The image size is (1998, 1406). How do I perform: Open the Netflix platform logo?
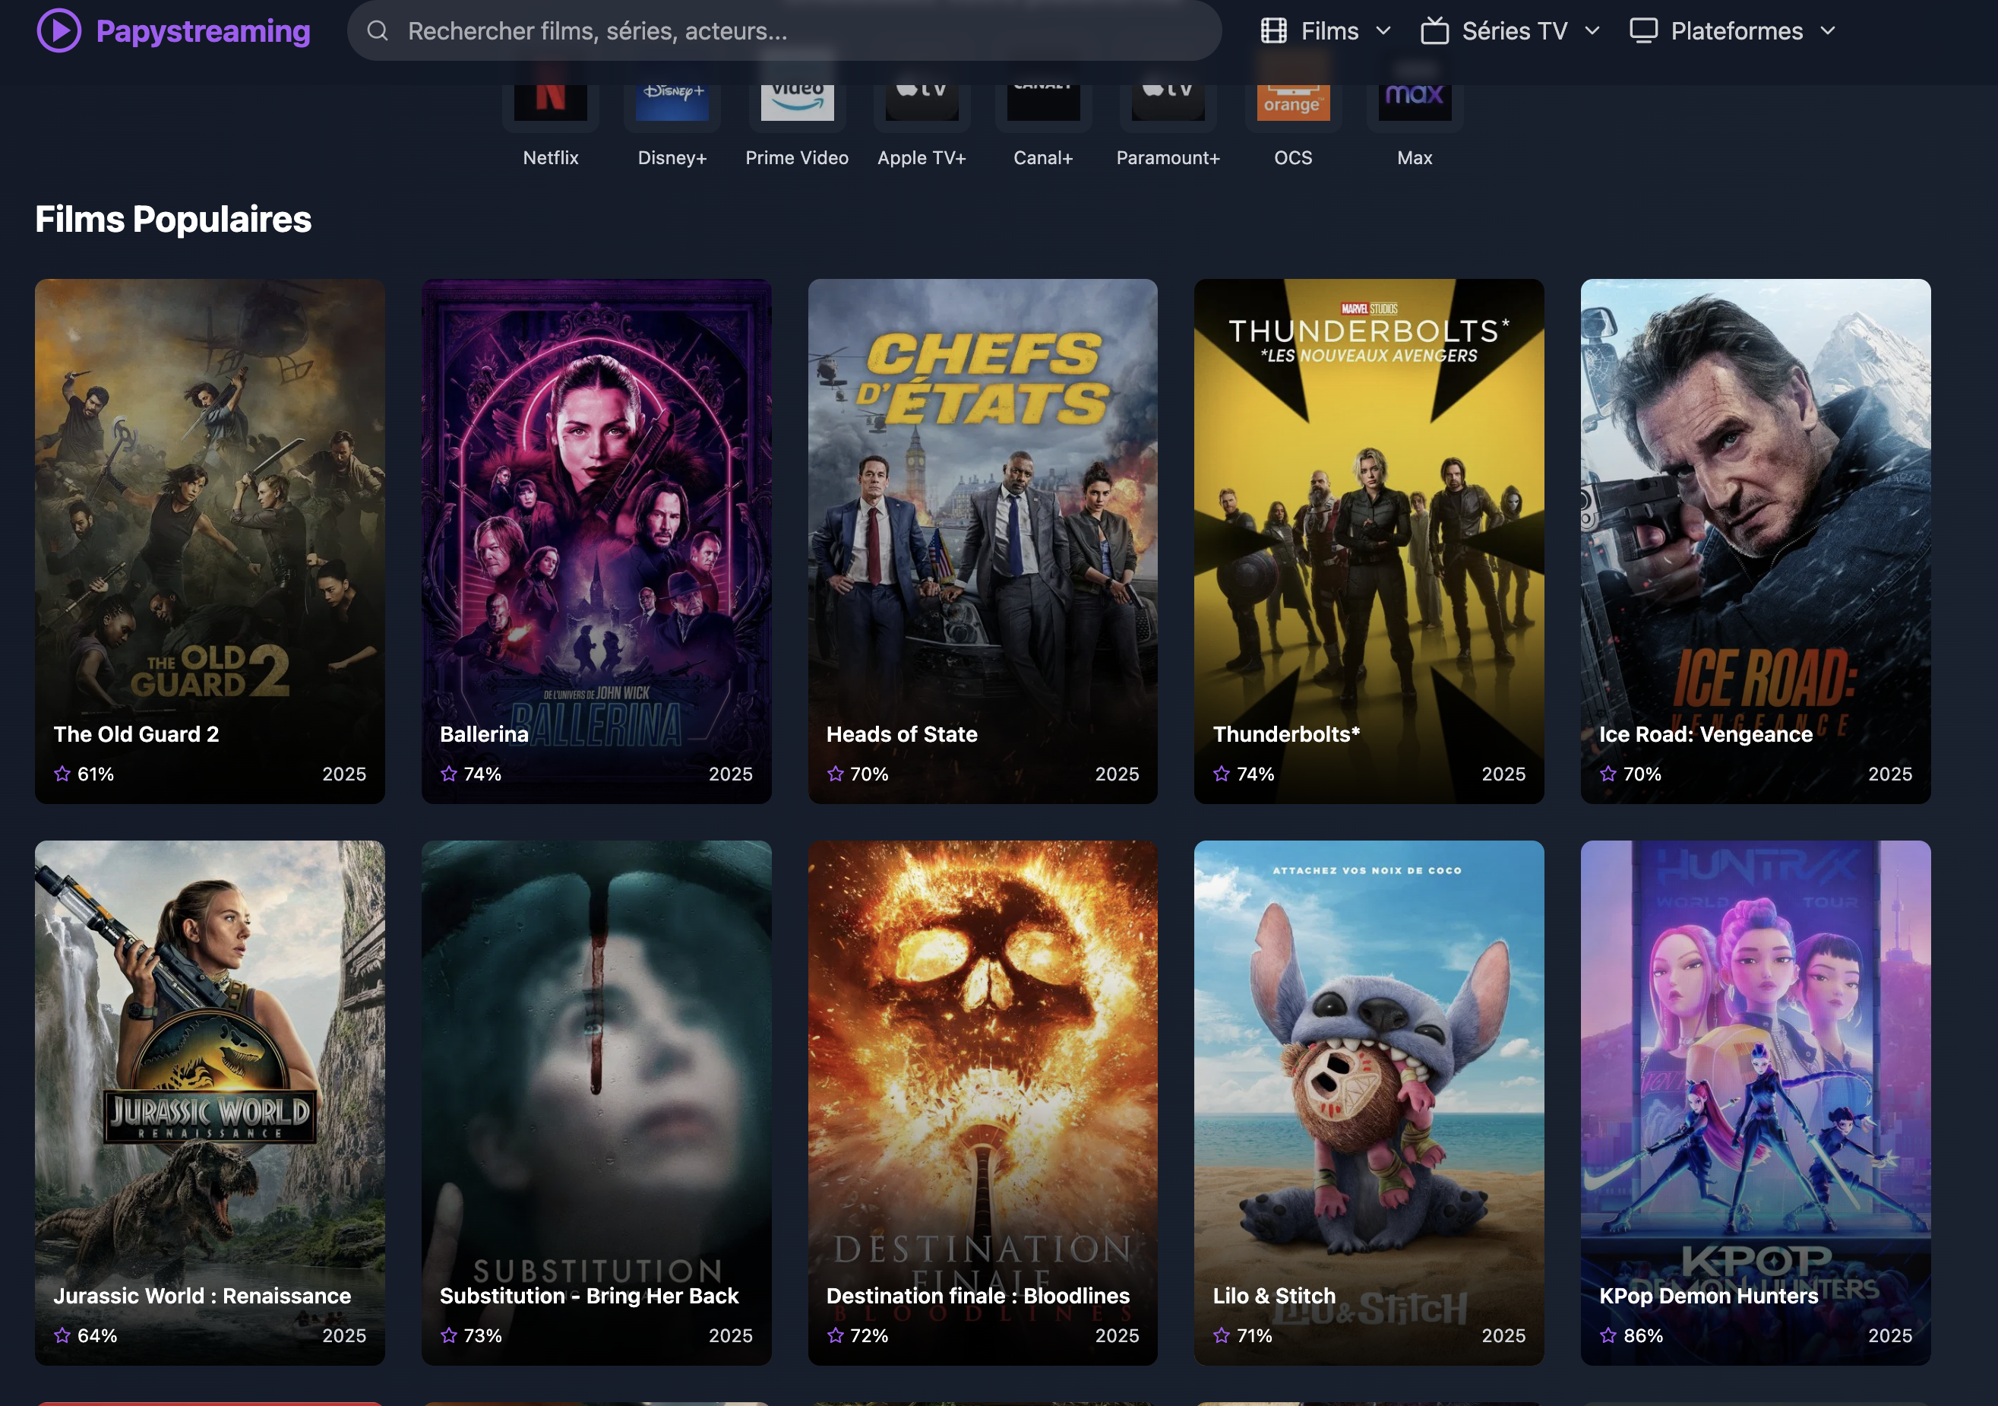tap(551, 102)
